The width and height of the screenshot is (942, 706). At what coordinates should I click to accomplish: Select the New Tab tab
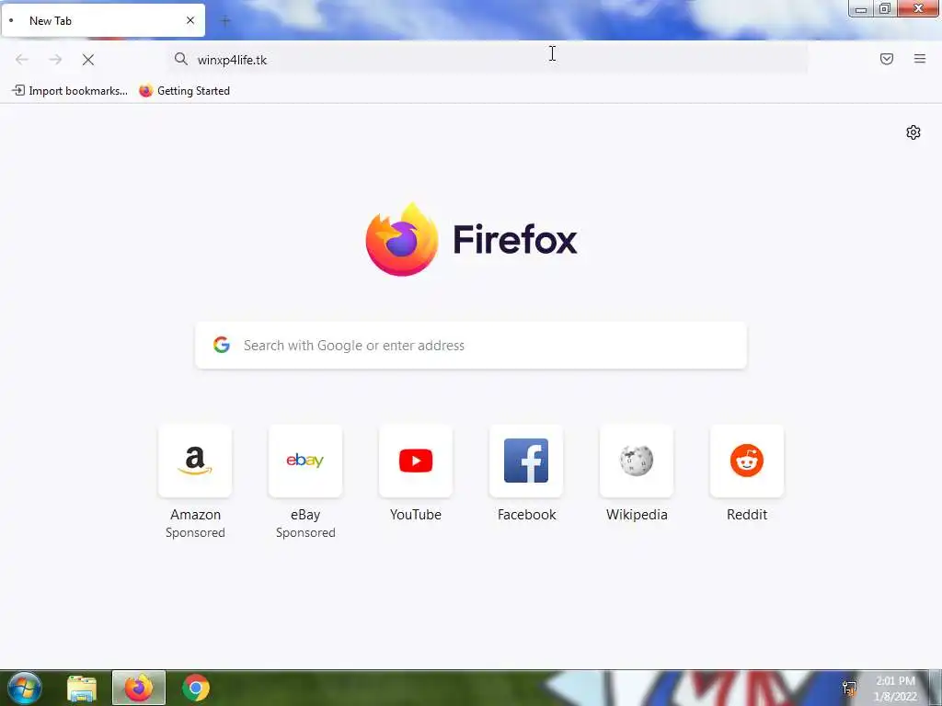pyautogui.click(x=103, y=20)
